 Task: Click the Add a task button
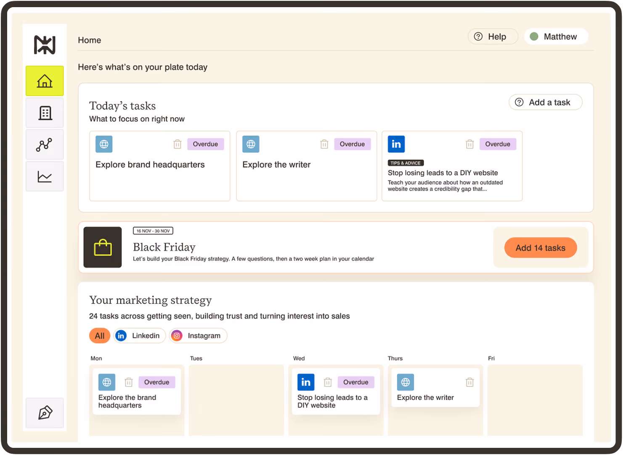click(x=546, y=102)
